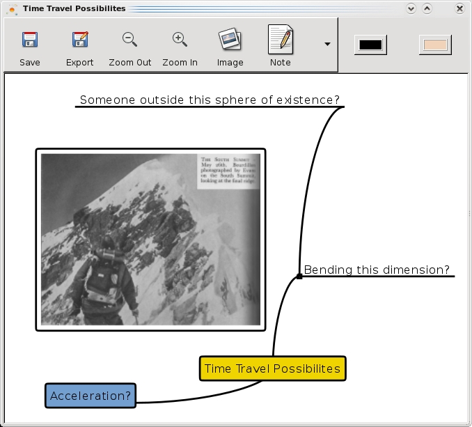
Task: Select the yellow Time Travel Possibilites node
Action: (x=272, y=368)
